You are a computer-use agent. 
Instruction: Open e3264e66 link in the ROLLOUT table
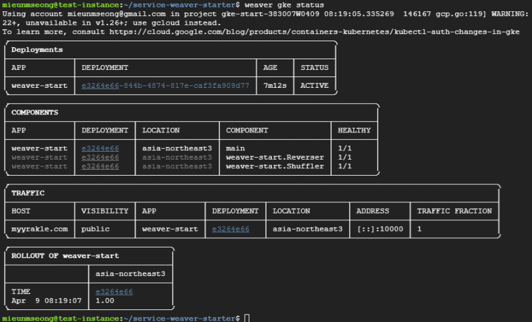pyautogui.click(x=114, y=291)
